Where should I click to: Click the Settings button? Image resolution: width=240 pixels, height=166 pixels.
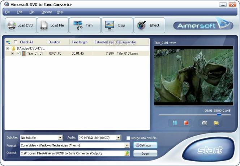pyautogui.click(x=145, y=145)
